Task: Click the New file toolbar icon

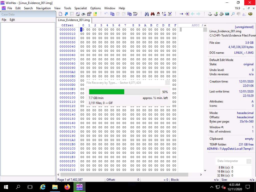Action: pyautogui.click(x=60, y=14)
